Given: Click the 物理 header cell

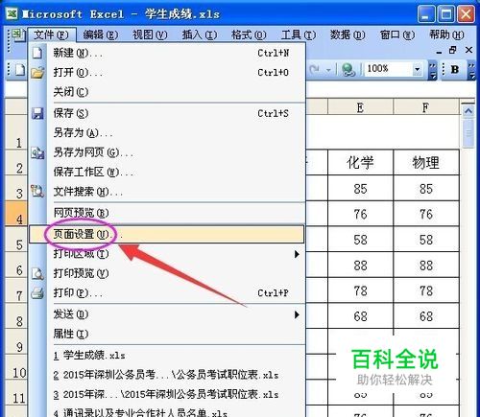Looking at the screenshot, I should pos(426,163).
